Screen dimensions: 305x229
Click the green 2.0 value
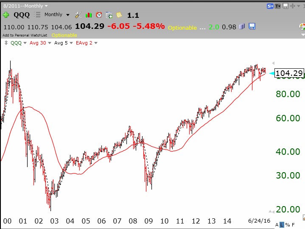214,27
